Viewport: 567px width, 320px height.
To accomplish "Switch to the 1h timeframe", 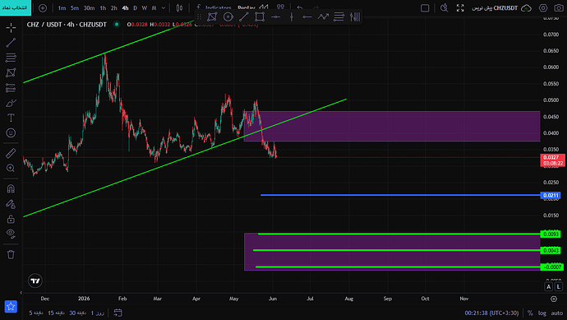I will click(103, 8).
